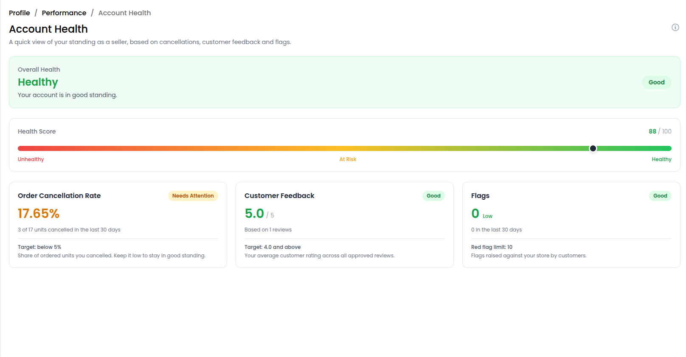Open Performance breadcrumb link

[64, 13]
